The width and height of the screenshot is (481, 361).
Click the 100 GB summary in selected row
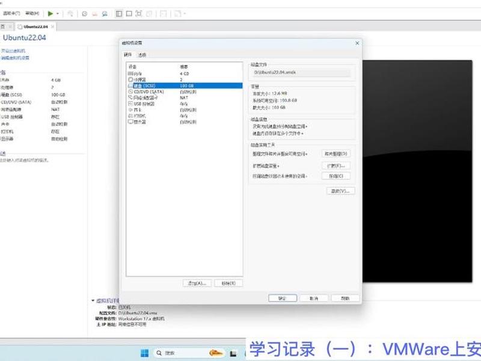(187, 85)
